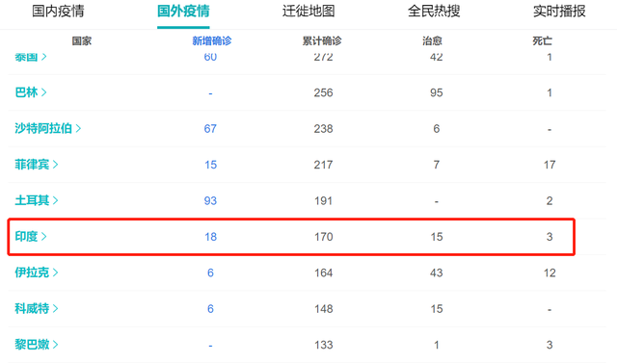Click 伊拉克 recovered value 43
The height and width of the screenshot is (363, 617).
pos(437,272)
